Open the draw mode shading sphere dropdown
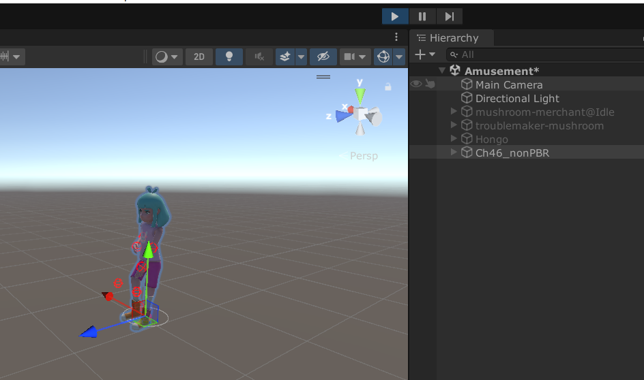The width and height of the screenshot is (644, 380). pyautogui.click(x=166, y=57)
